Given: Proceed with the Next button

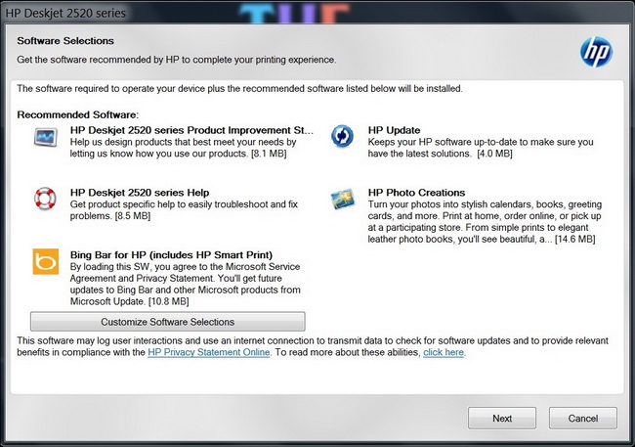Looking at the screenshot, I should 502,419.
